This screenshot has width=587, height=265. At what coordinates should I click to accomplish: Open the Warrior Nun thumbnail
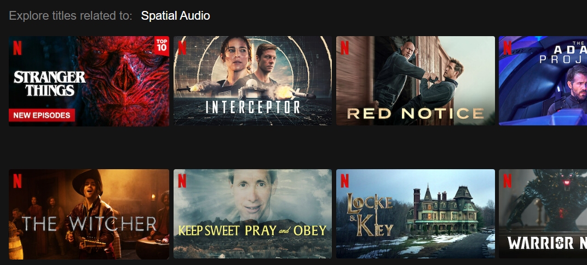pyautogui.click(x=543, y=214)
